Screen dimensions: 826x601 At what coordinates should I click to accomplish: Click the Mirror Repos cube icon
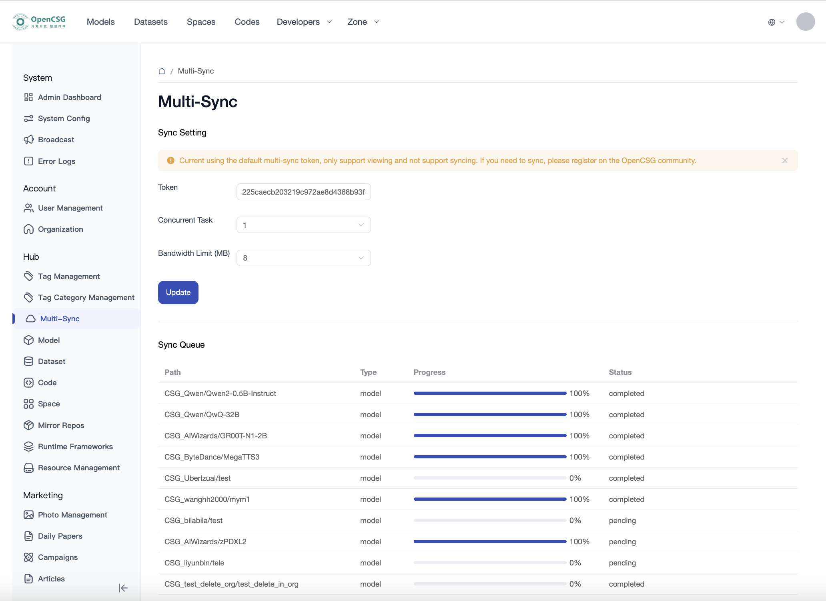[28, 425]
